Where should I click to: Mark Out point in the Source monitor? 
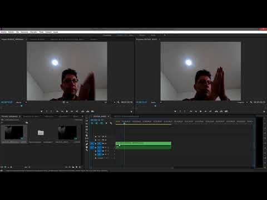click(x=51, y=112)
